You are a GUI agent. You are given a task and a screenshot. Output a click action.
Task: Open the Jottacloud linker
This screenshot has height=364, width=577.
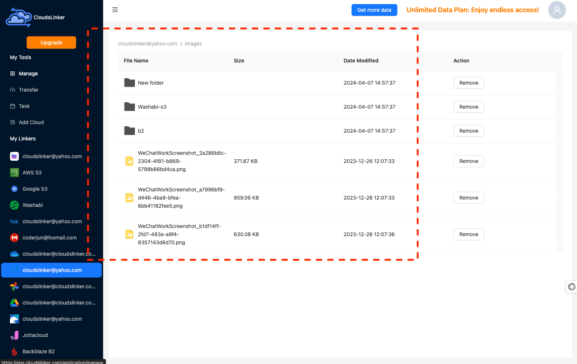pos(35,335)
